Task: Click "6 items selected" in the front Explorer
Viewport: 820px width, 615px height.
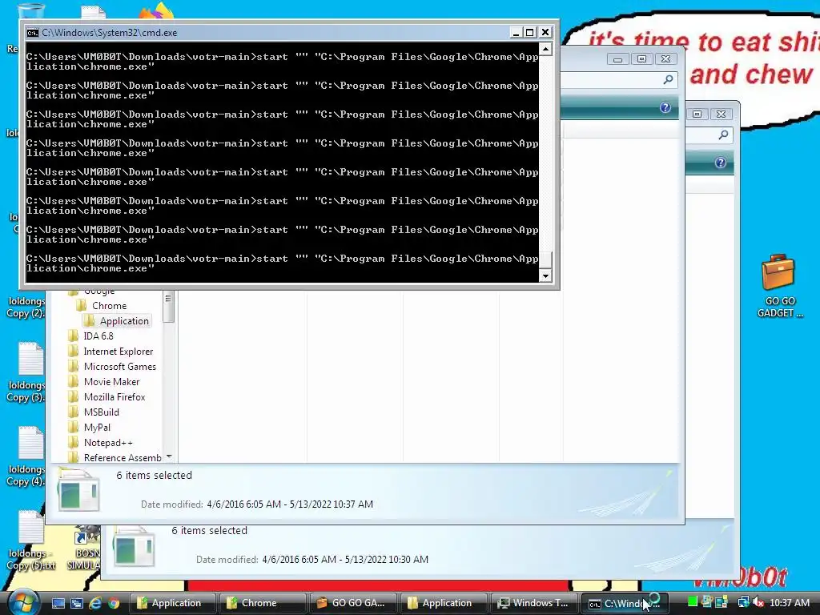Action: [154, 476]
